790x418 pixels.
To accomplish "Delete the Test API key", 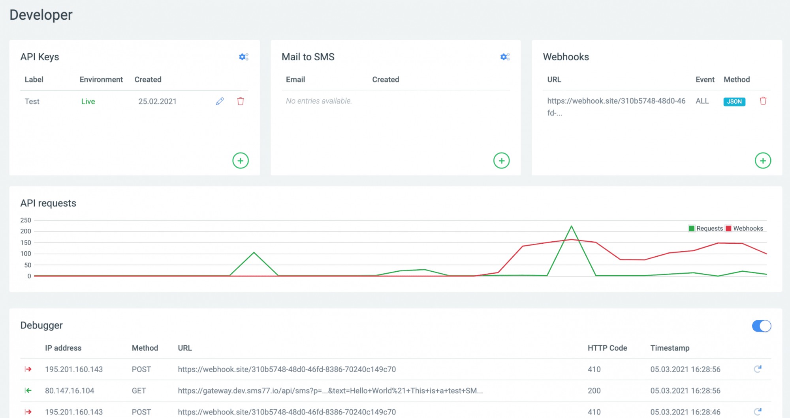I will [241, 101].
